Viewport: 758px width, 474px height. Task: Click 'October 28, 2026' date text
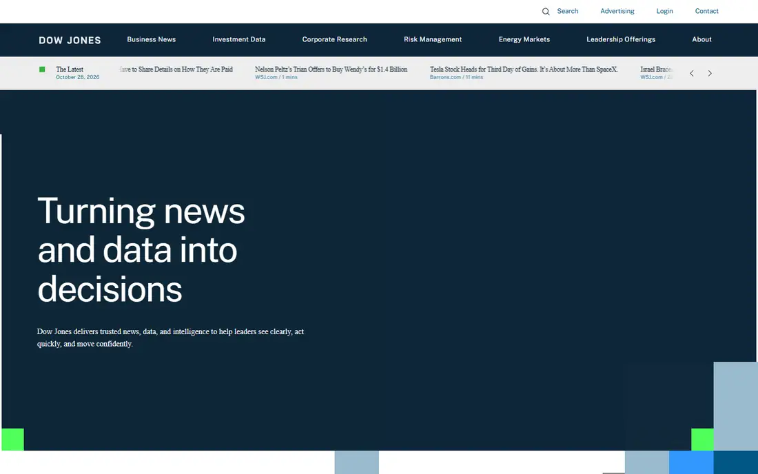coord(77,77)
